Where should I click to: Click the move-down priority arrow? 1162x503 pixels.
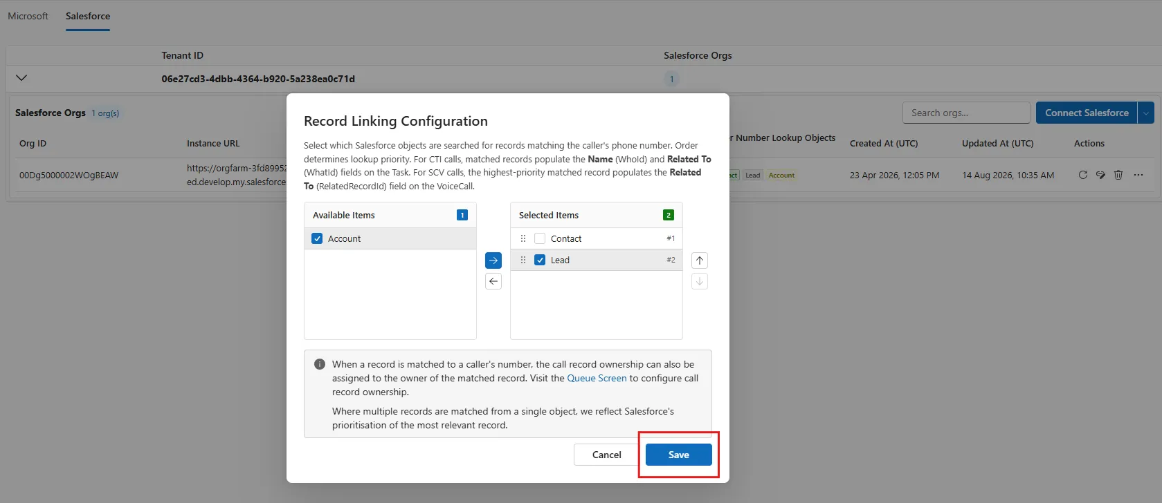[700, 281]
